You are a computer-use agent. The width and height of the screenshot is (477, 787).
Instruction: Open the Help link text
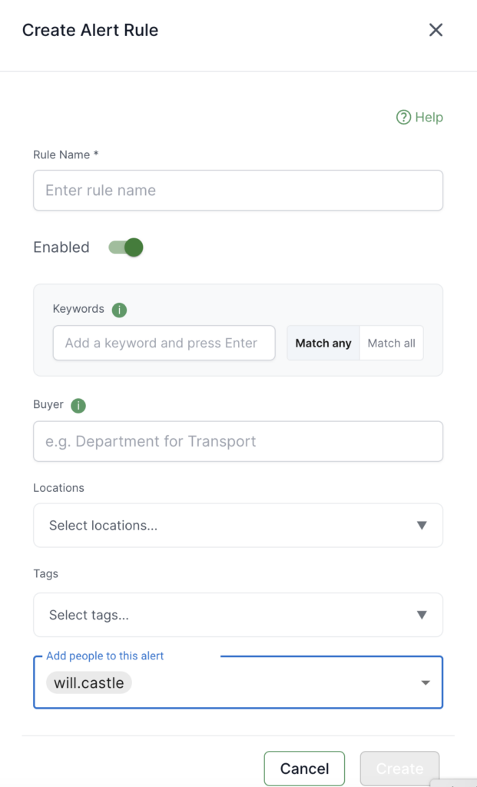(429, 118)
